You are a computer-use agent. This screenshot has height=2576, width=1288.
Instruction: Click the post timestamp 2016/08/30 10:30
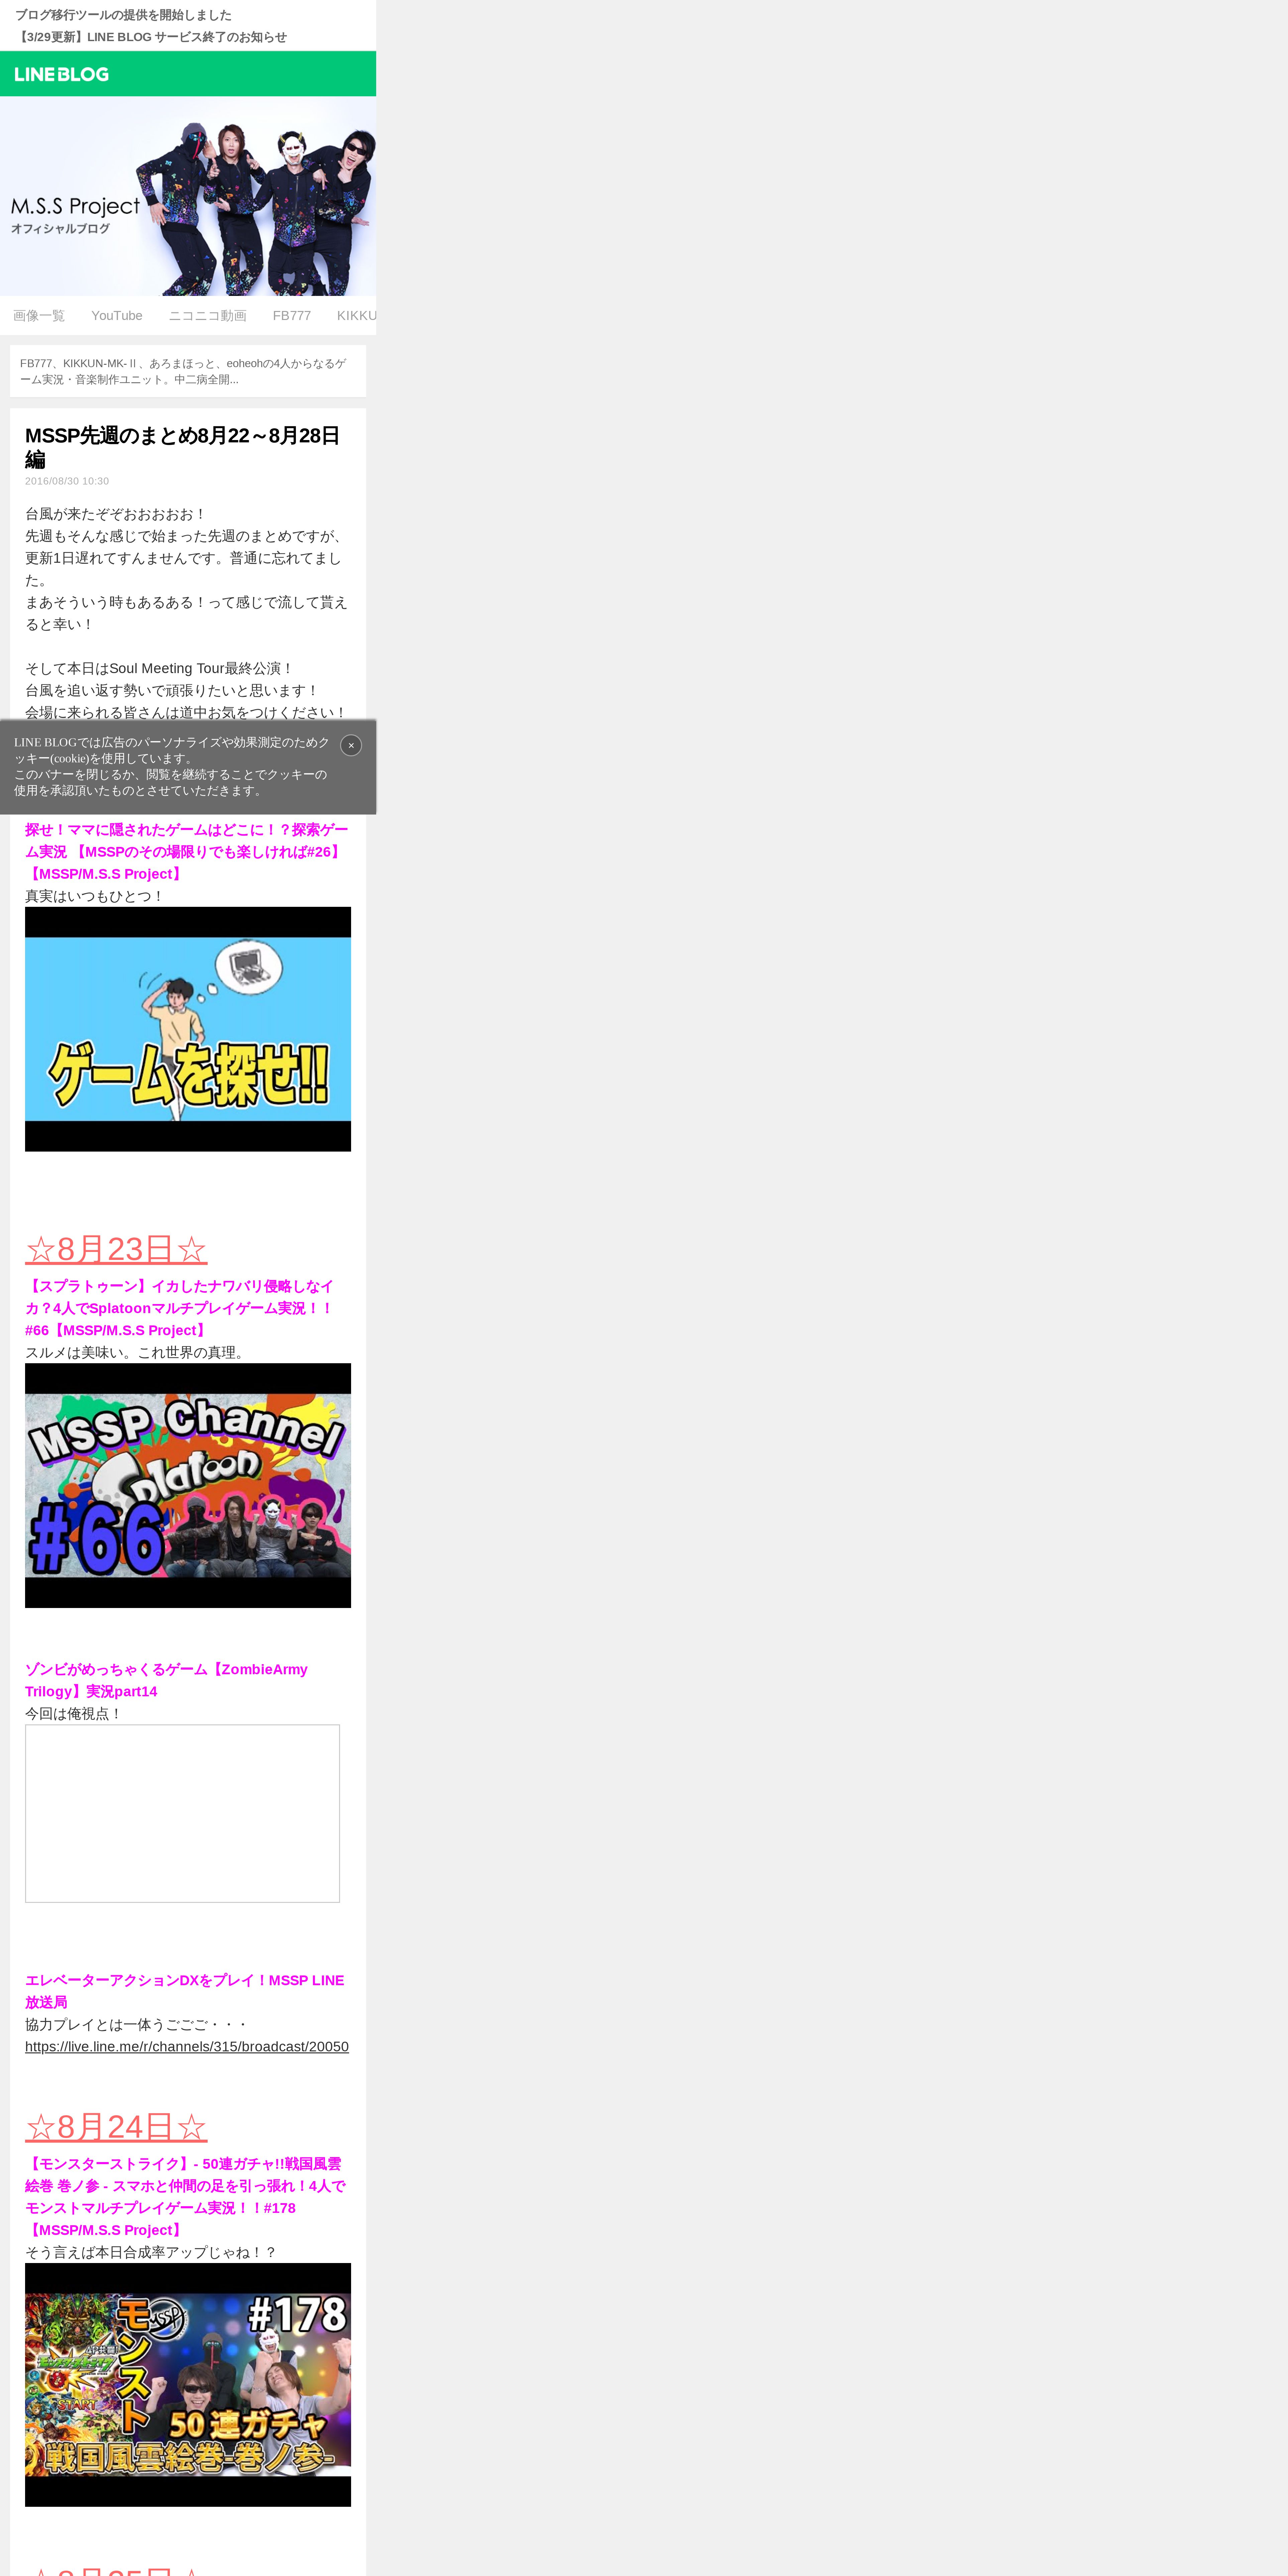[67, 481]
